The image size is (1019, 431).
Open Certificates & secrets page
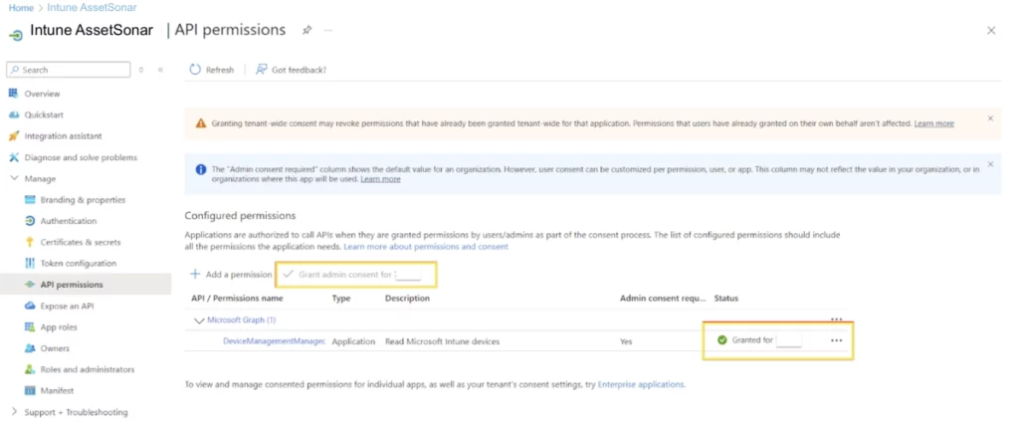pos(80,242)
